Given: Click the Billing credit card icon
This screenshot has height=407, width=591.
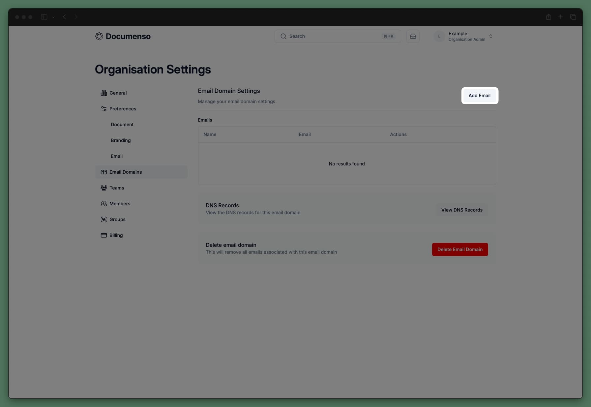Looking at the screenshot, I should [104, 235].
